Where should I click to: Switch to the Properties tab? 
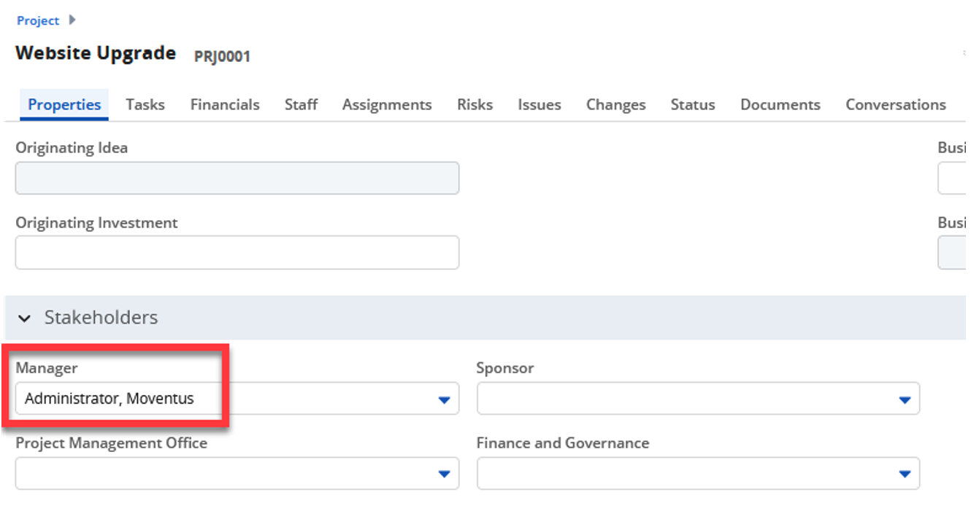(x=64, y=104)
